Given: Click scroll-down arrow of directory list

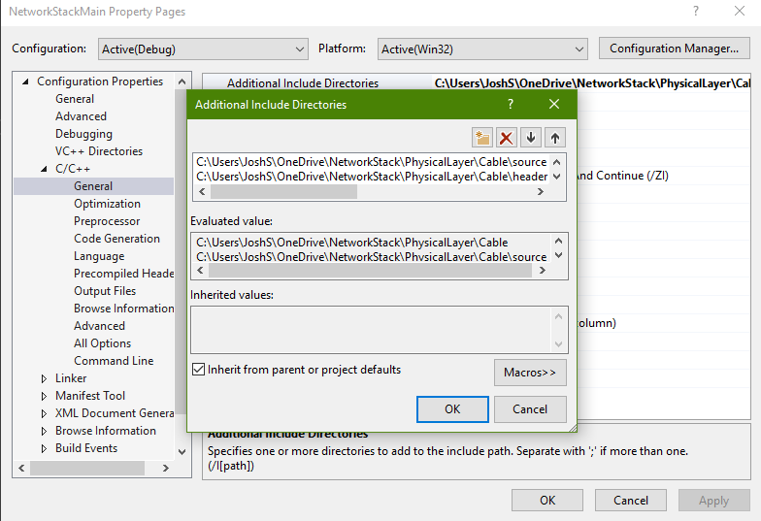Looking at the screenshot, I should (557, 177).
